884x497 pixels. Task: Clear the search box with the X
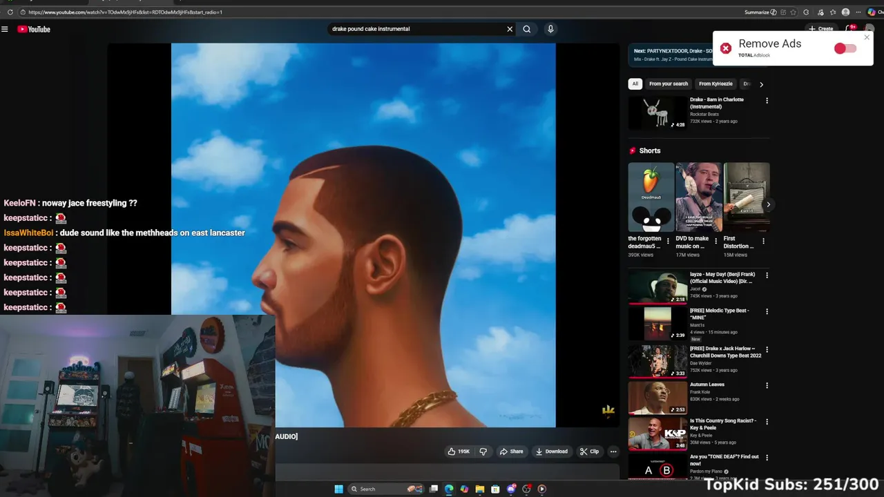click(x=510, y=29)
